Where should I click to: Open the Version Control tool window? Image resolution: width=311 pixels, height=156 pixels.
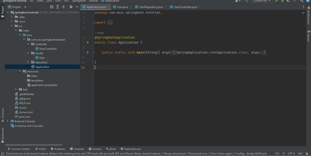(19, 149)
